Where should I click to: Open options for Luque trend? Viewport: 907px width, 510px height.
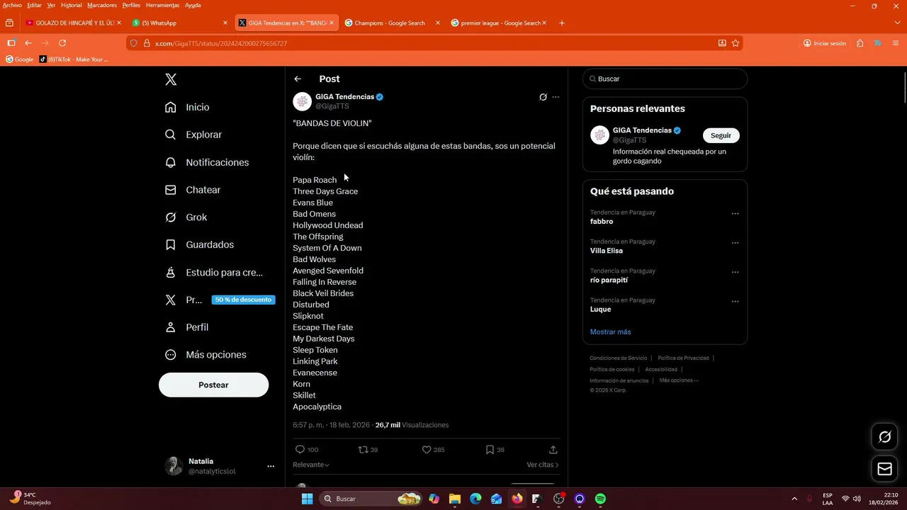735,302
